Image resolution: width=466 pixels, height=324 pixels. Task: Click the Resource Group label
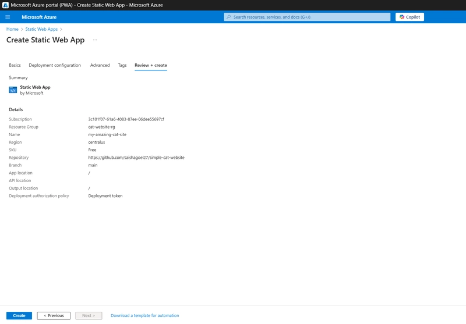(x=23, y=127)
